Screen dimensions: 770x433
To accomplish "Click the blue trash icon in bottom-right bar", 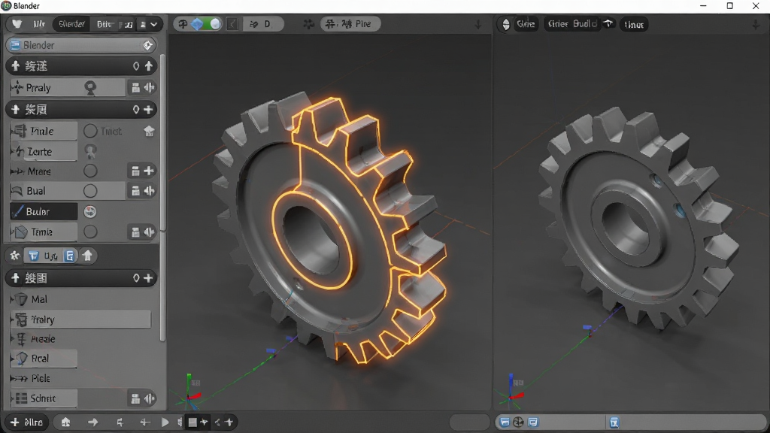I will (614, 422).
